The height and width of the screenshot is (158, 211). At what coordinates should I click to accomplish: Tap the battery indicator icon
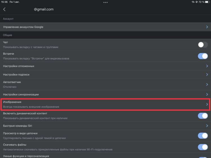pyautogui.click(x=207, y=2)
